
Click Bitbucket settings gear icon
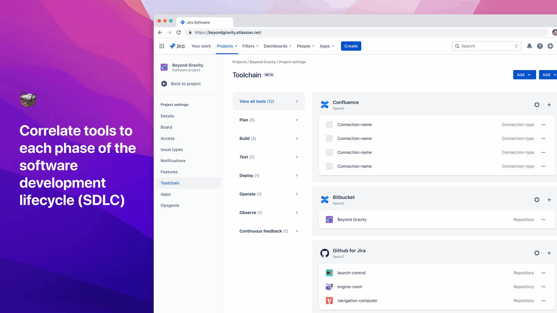pyautogui.click(x=537, y=200)
